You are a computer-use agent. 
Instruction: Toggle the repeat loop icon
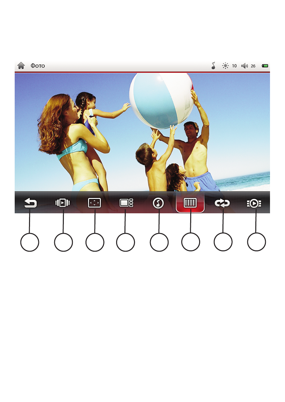coord(222,203)
